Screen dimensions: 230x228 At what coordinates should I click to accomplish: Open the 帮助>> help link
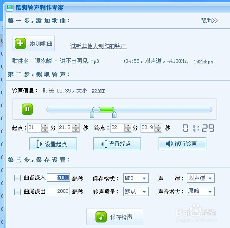[209, 20]
